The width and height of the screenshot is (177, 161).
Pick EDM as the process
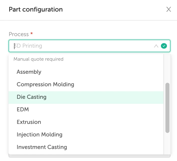[x=86, y=109]
